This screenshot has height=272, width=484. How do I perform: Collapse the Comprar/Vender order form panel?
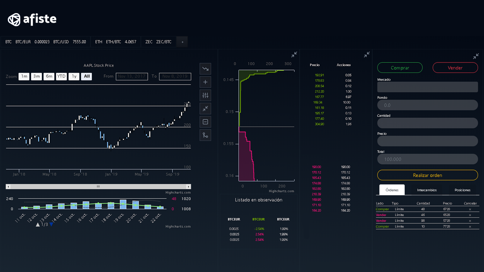pyautogui.click(x=476, y=56)
